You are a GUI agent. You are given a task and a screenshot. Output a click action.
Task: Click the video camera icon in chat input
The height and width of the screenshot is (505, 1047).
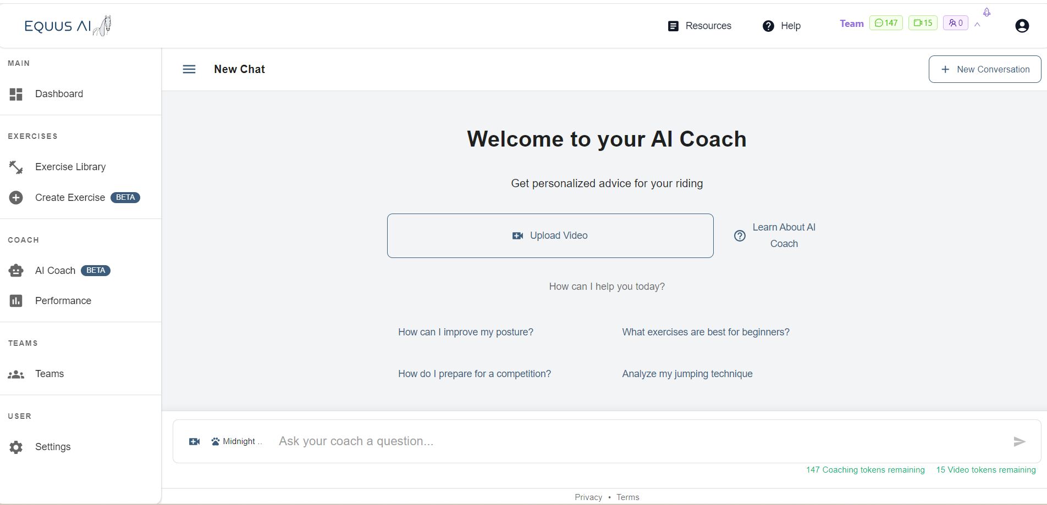[x=194, y=441]
